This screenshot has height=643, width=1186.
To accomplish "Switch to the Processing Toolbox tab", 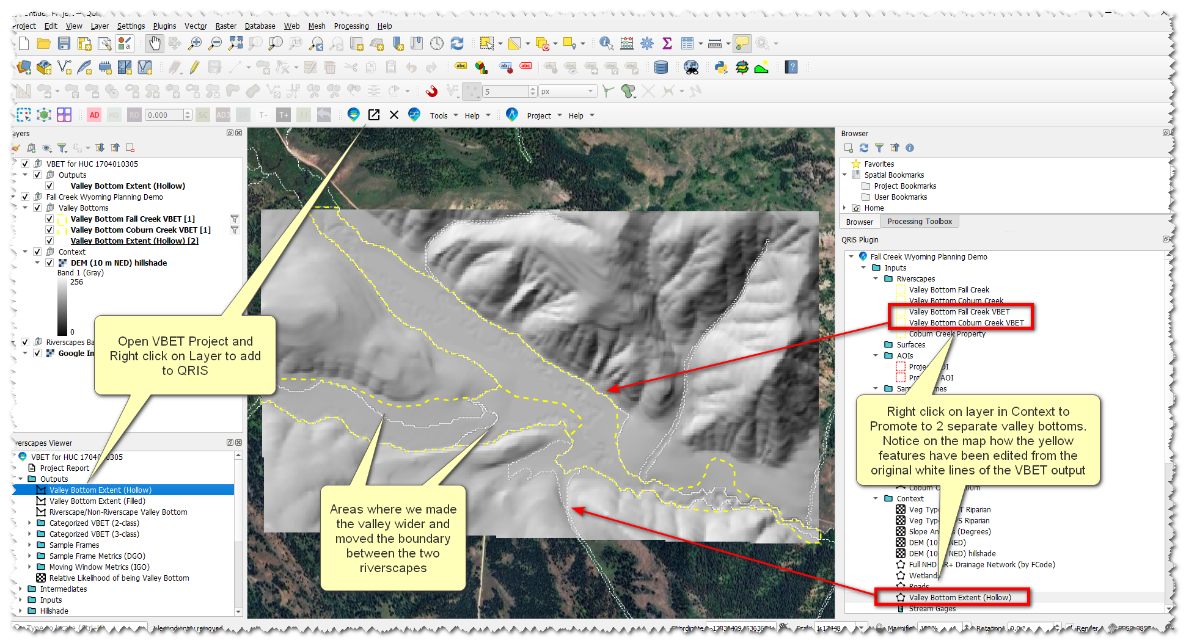I will pos(919,222).
